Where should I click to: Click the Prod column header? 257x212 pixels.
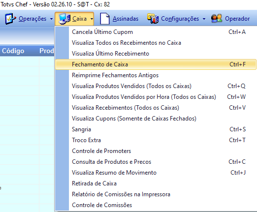point(47,51)
